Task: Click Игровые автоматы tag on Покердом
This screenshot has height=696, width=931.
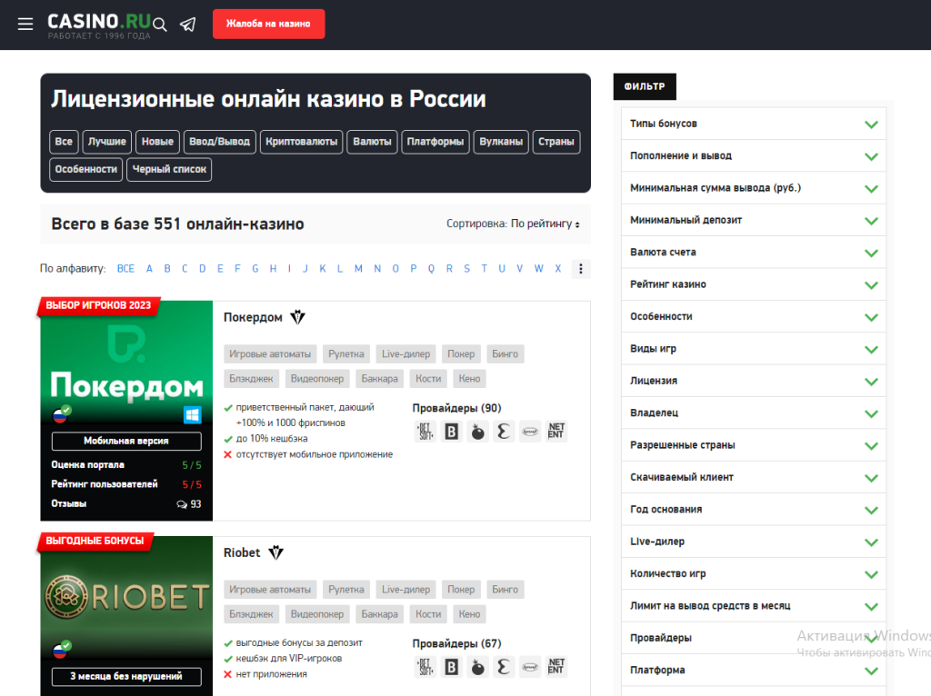Action: click(x=270, y=354)
